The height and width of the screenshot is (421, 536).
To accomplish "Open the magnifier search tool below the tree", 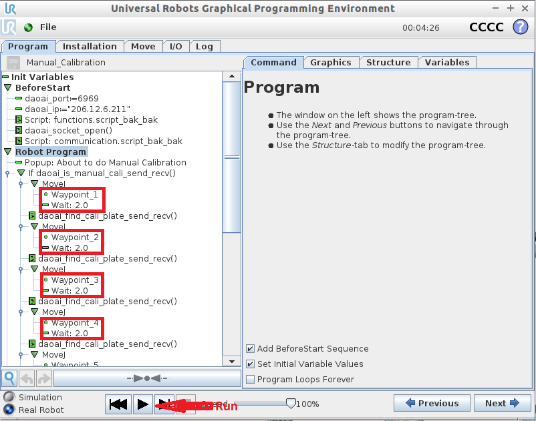I will [9, 378].
